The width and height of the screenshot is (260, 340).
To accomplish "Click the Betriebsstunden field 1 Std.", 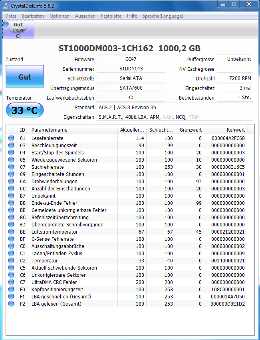I will 235,97.
